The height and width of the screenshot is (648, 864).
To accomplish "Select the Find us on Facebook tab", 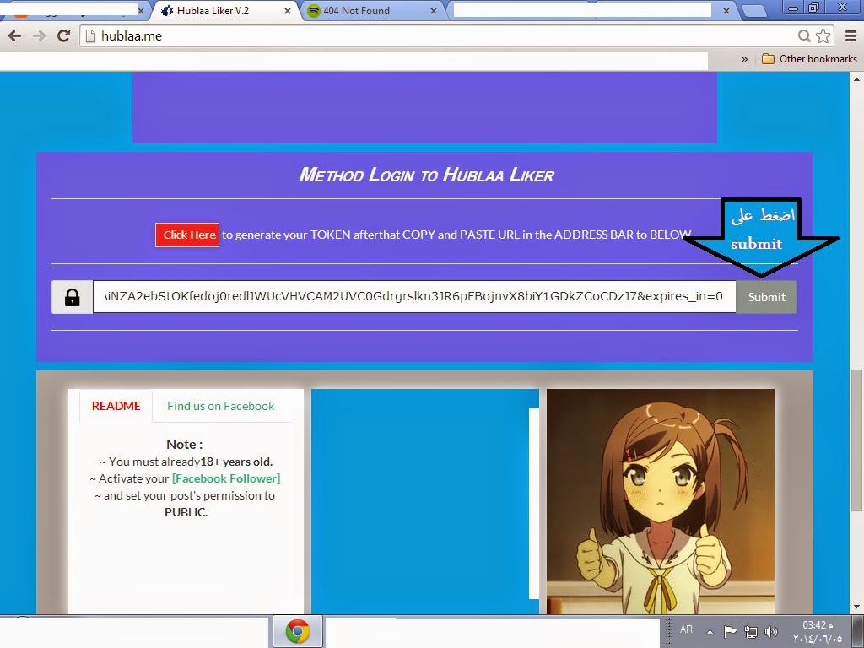I will [x=220, y=406].
